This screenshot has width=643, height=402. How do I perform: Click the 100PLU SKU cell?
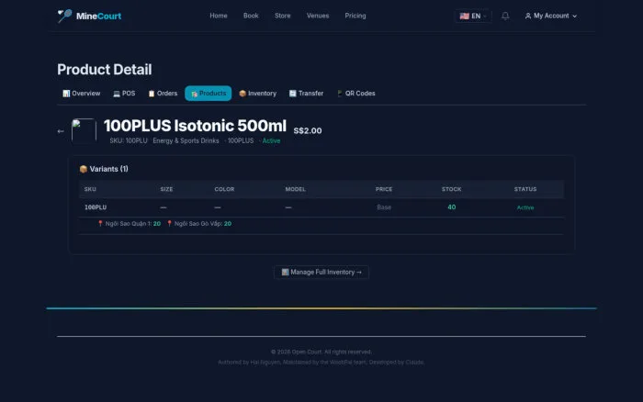point(96,207)
